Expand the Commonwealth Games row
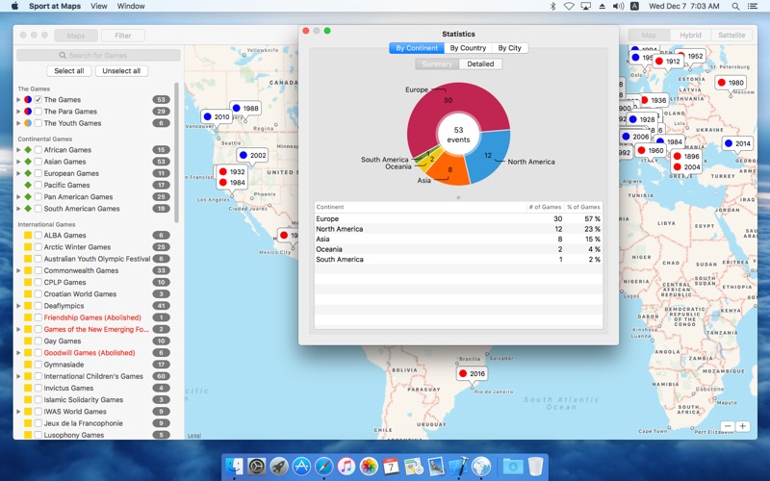Screen dimensions: 770x481 coord(18,270)
